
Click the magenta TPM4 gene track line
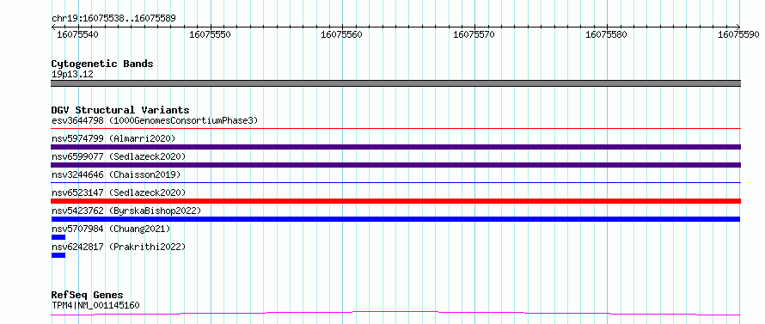395,313
